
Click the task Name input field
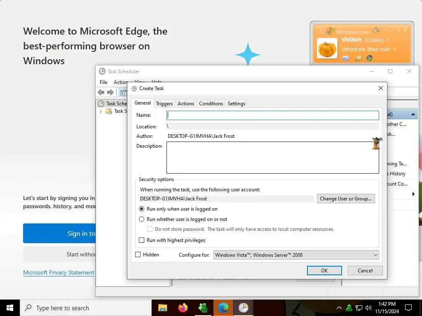(273, 116)
